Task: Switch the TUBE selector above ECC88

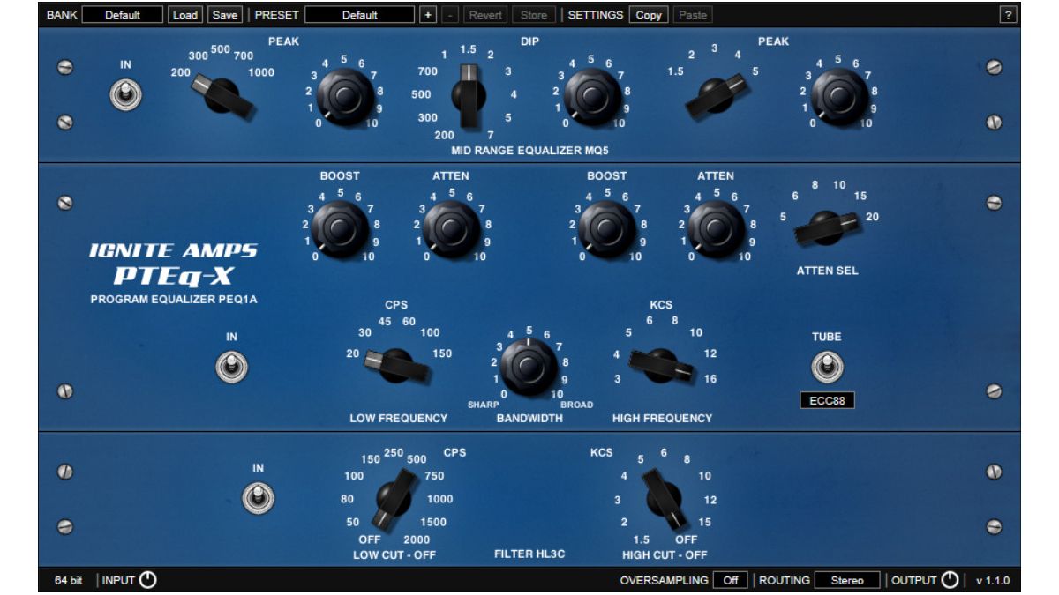Action: (828, 364)
